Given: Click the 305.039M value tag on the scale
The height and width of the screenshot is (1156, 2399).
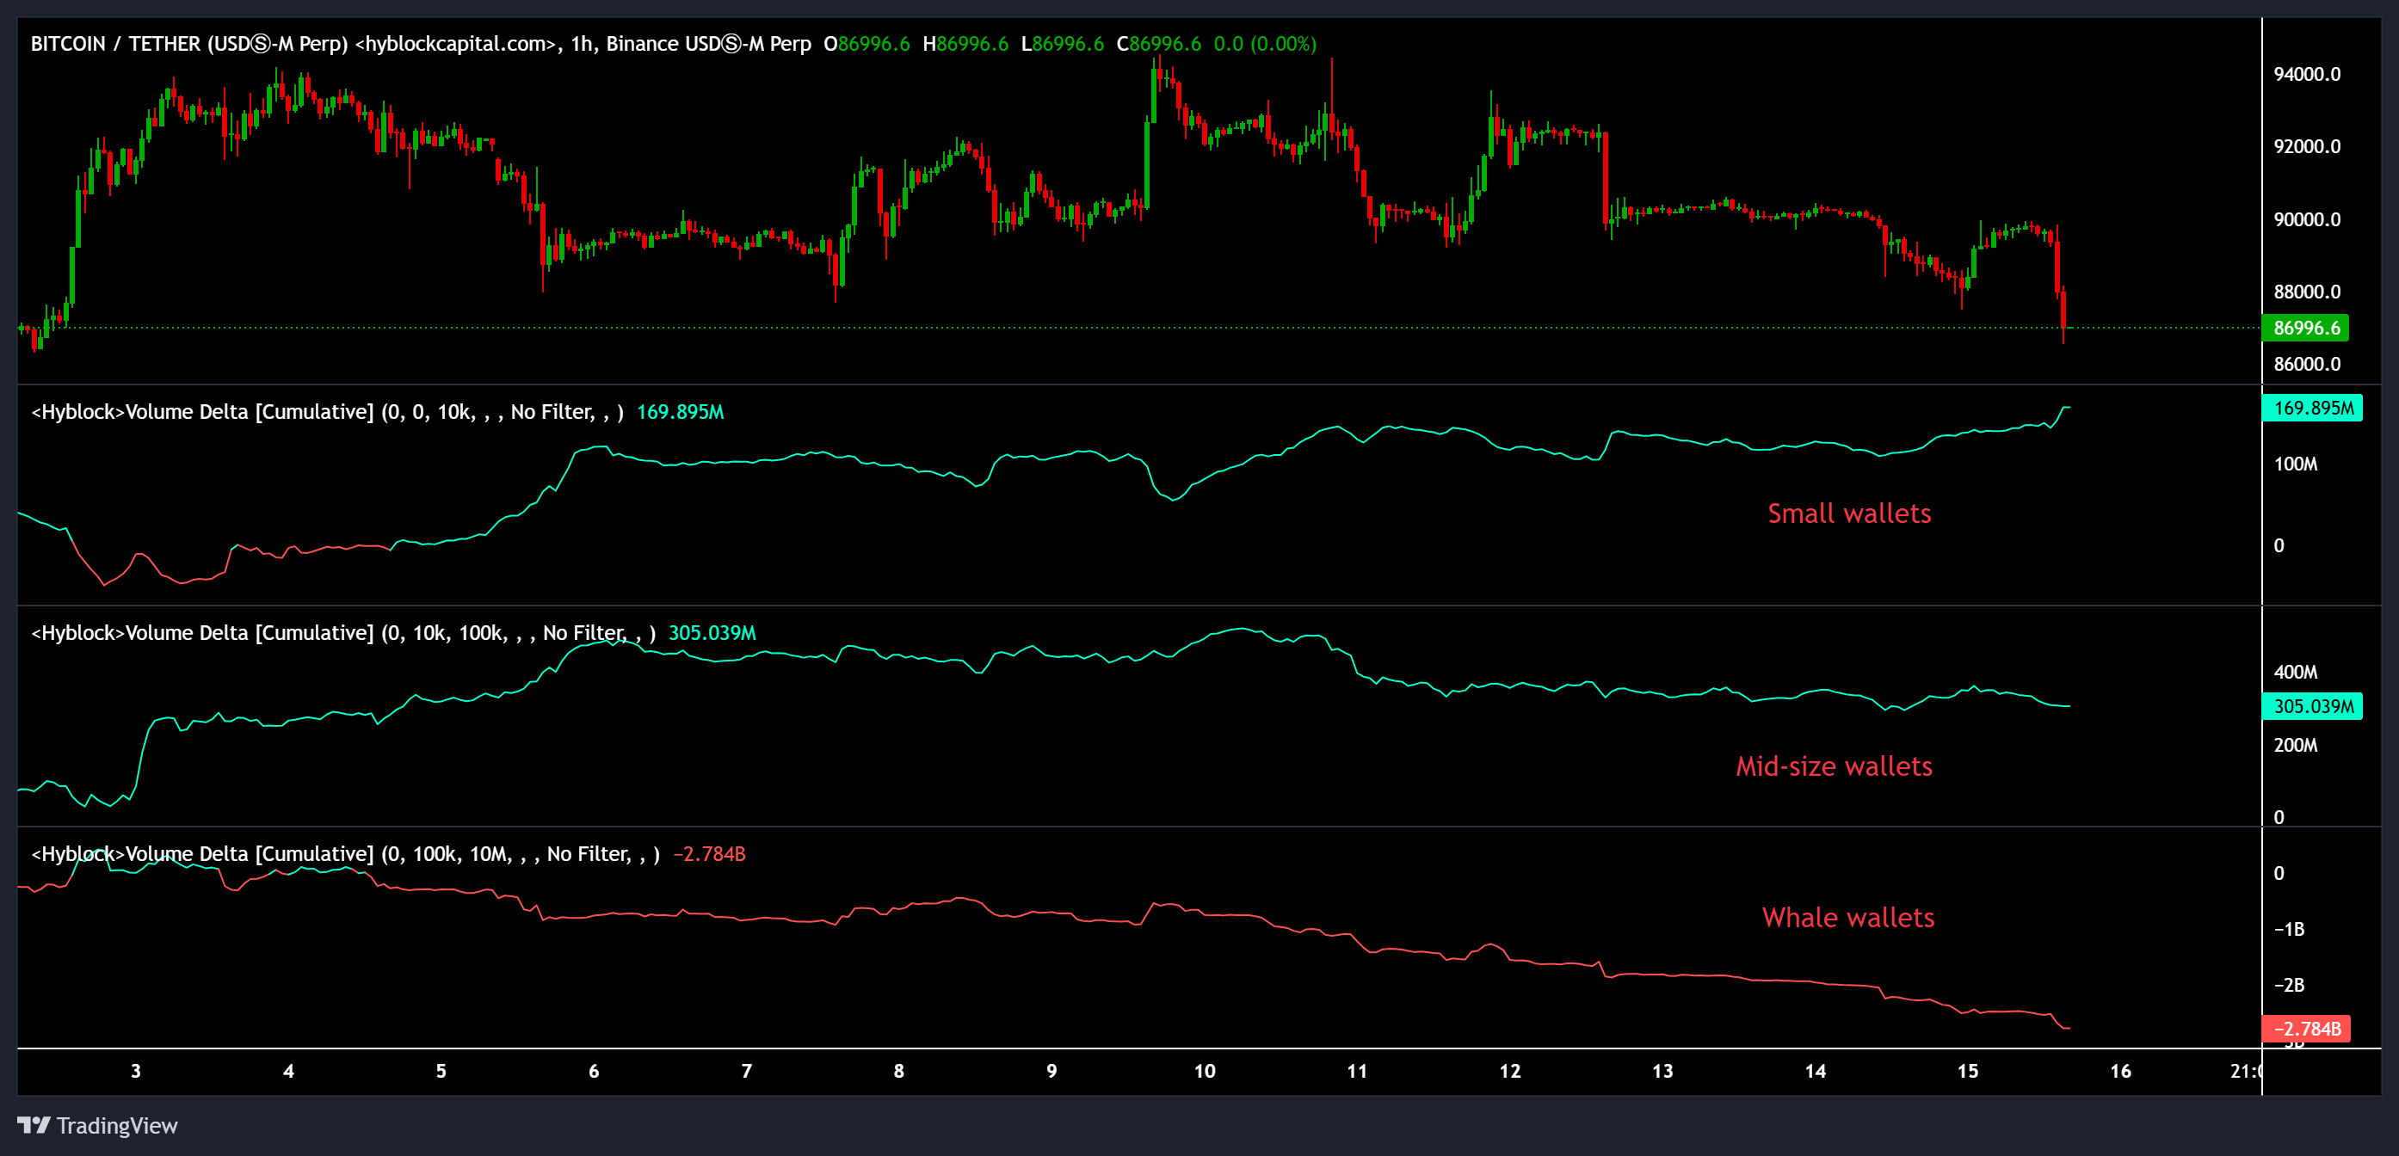Looking at the screenshot, I should pyautogui.click(x=2312, y=707).
